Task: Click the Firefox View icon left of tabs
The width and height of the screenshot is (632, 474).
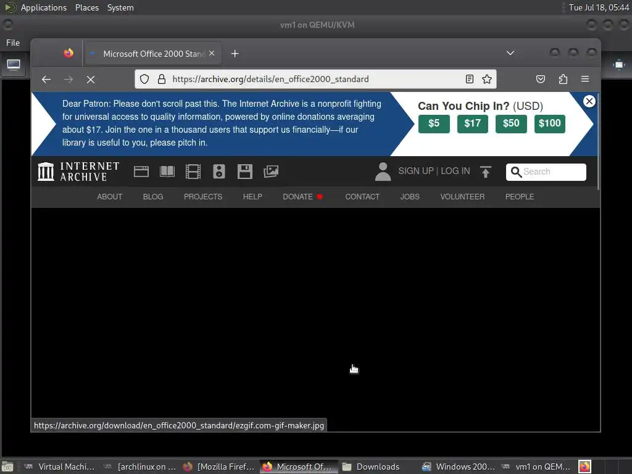Action: click(69, 53)
